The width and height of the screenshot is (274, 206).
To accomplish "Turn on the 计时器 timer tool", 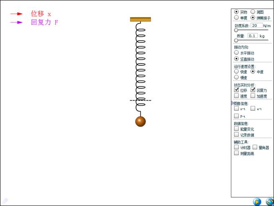I will [x=237, y=147].
